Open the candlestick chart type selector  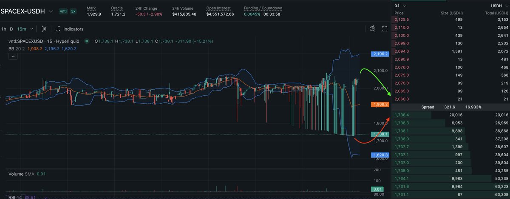(x=44, y=29)
